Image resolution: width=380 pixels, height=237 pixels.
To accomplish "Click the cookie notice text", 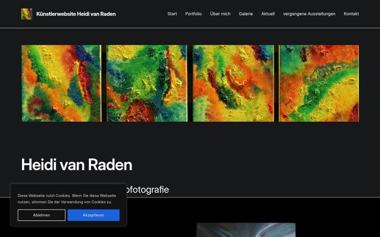I will (66, 199).
